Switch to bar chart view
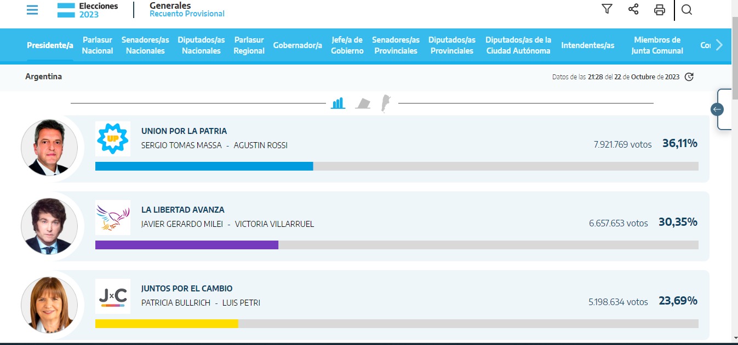This screenshot has height=345, width=738. point(338,103)
